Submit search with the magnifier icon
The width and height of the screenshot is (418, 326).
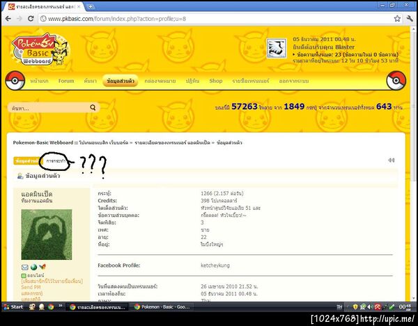coord(93,108)
